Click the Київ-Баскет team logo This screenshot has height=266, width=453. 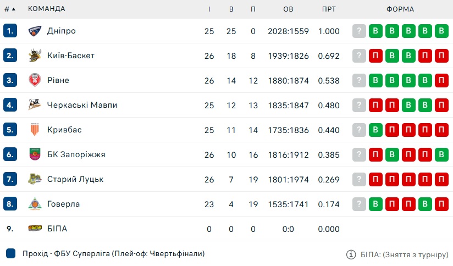35,56
